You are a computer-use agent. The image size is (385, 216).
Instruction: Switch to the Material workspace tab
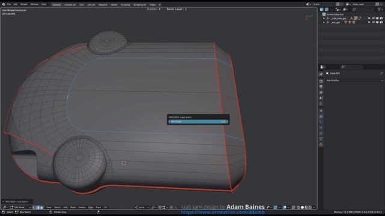(x=103, y=5)
